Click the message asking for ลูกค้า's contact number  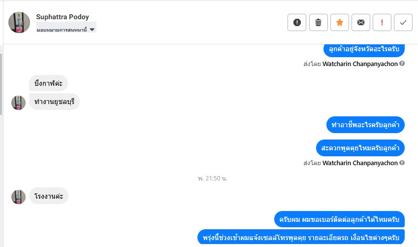coord(339,219)
